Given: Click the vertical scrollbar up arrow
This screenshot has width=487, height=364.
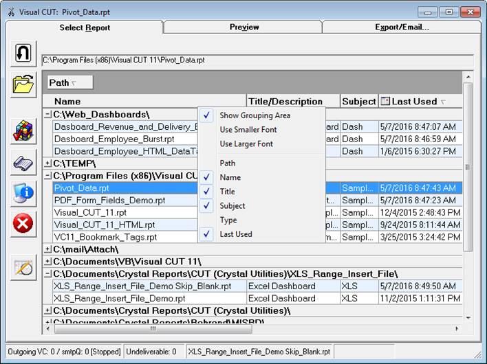Looking at the screenshot, I should [x=468, y=76].
